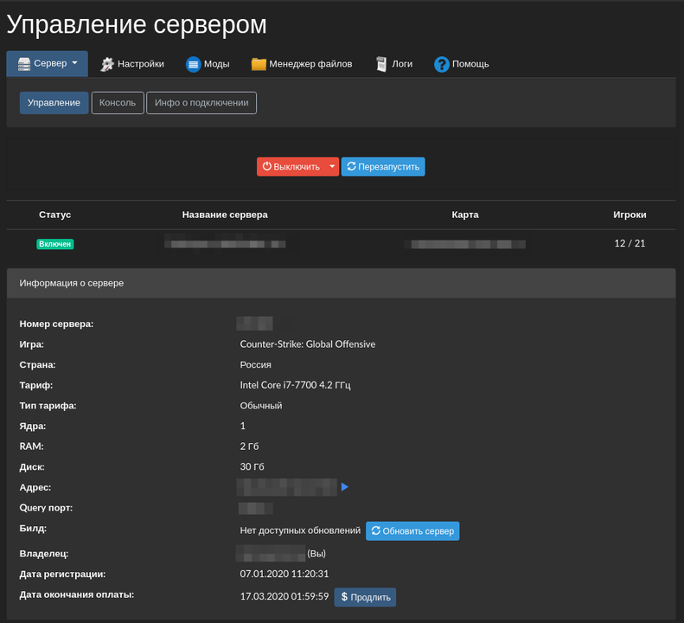684x623 pixels.
Task: Click the yellow folder icon for Менеджер файлов
Action: click(x=259, y=64)
